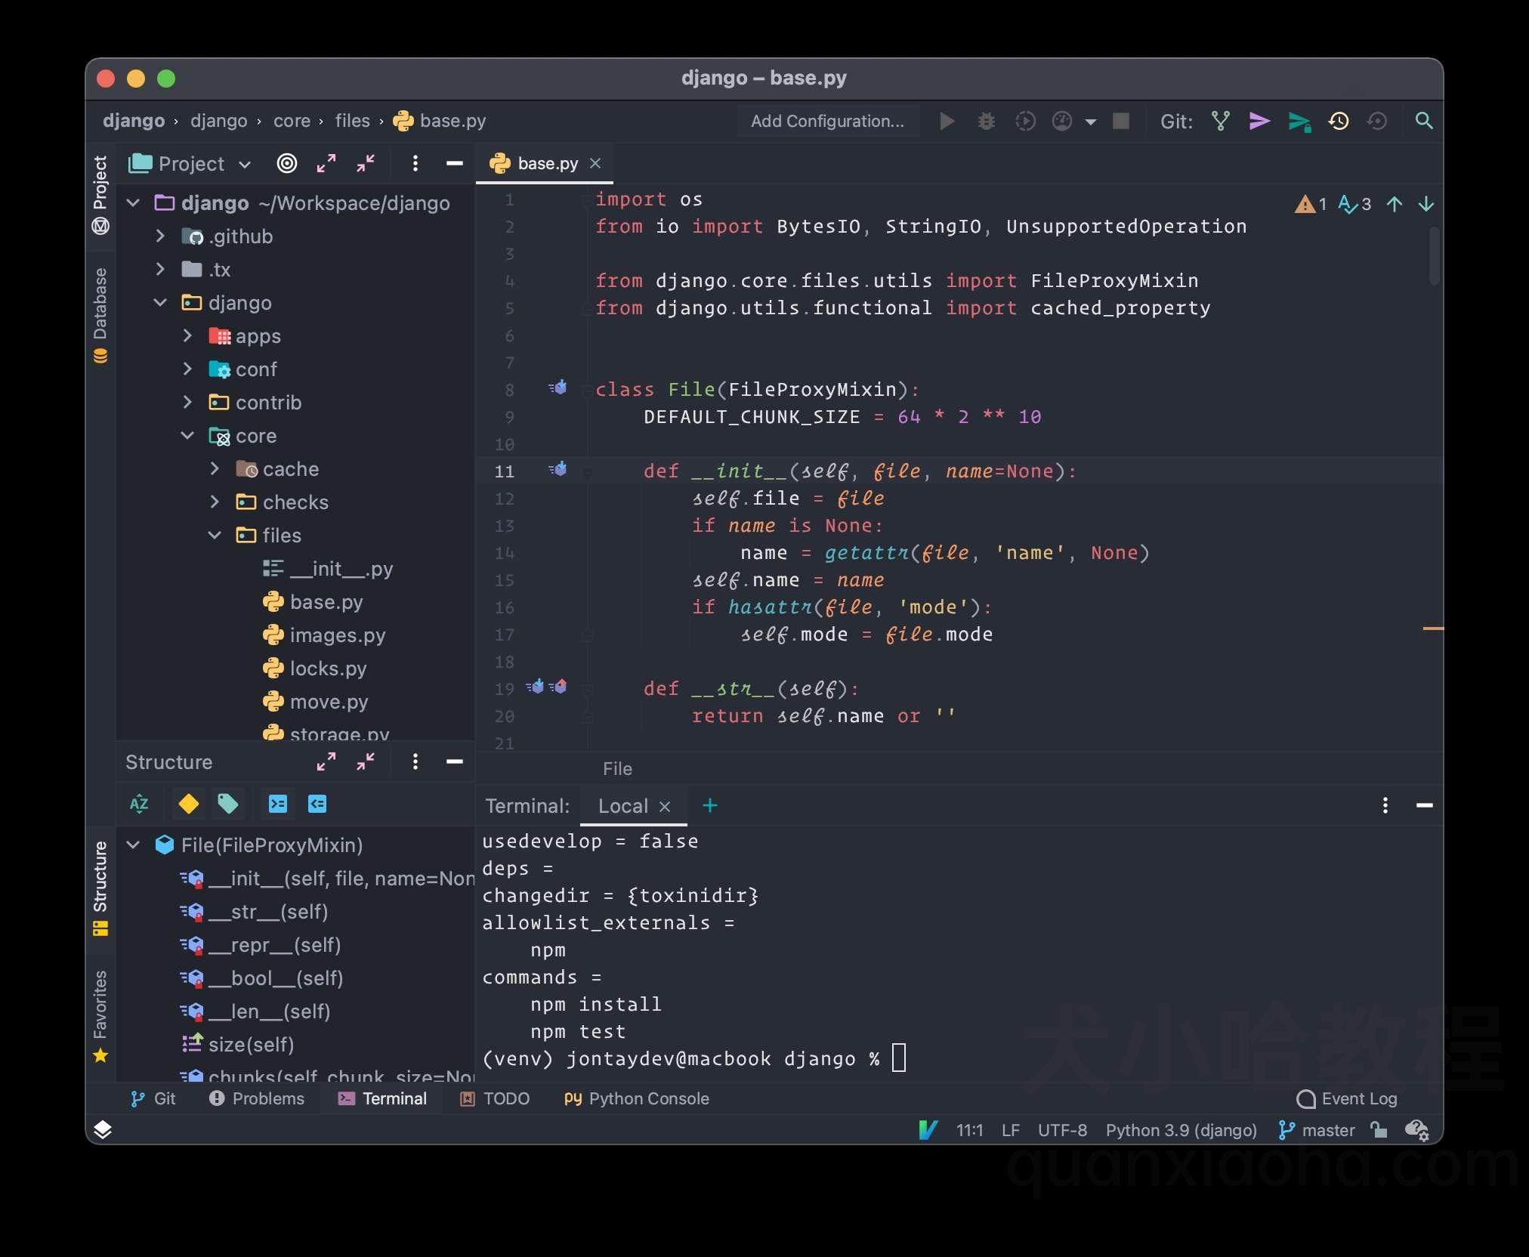This screenshot has height=1257, width=1529.
Task: Click Add Configuration button in toolbar
Action: [826, 121]
